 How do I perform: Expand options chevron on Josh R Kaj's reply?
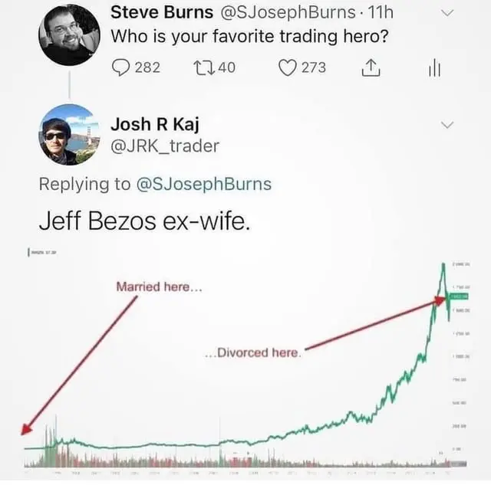click(449, 124)
